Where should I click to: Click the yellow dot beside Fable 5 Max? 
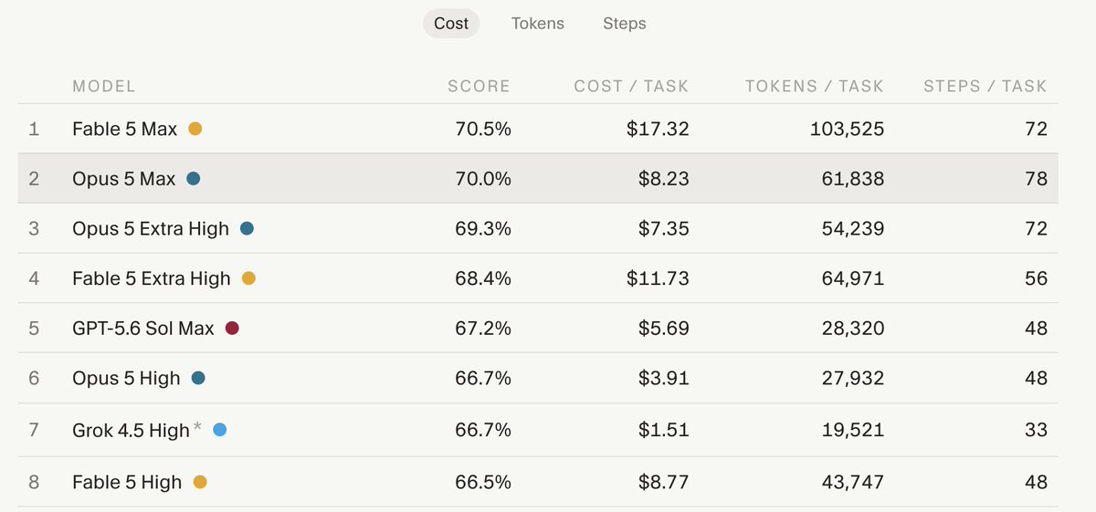point(195,129)
